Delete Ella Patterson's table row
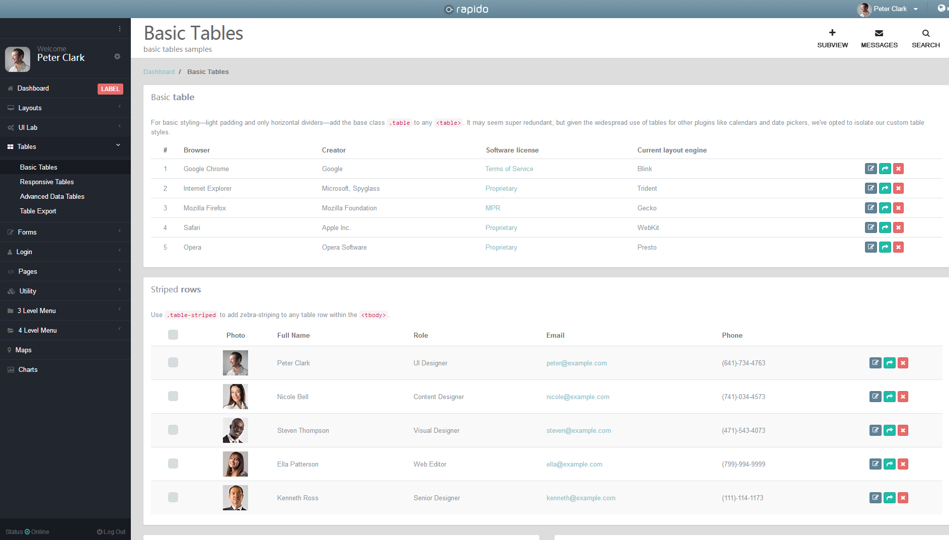 click(x=903, y=464)
